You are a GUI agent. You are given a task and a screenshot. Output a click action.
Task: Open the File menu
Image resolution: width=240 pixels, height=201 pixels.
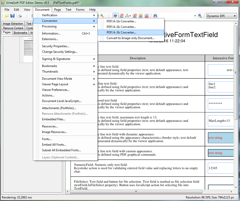coord(7,10)
